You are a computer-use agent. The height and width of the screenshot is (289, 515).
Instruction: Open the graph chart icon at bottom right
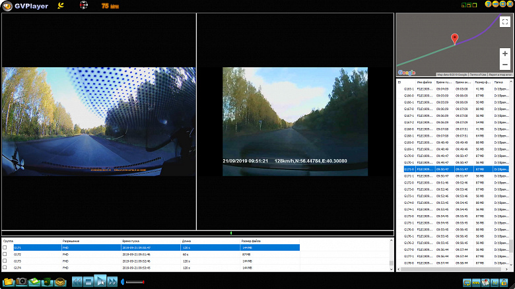(x=495, y=282)
